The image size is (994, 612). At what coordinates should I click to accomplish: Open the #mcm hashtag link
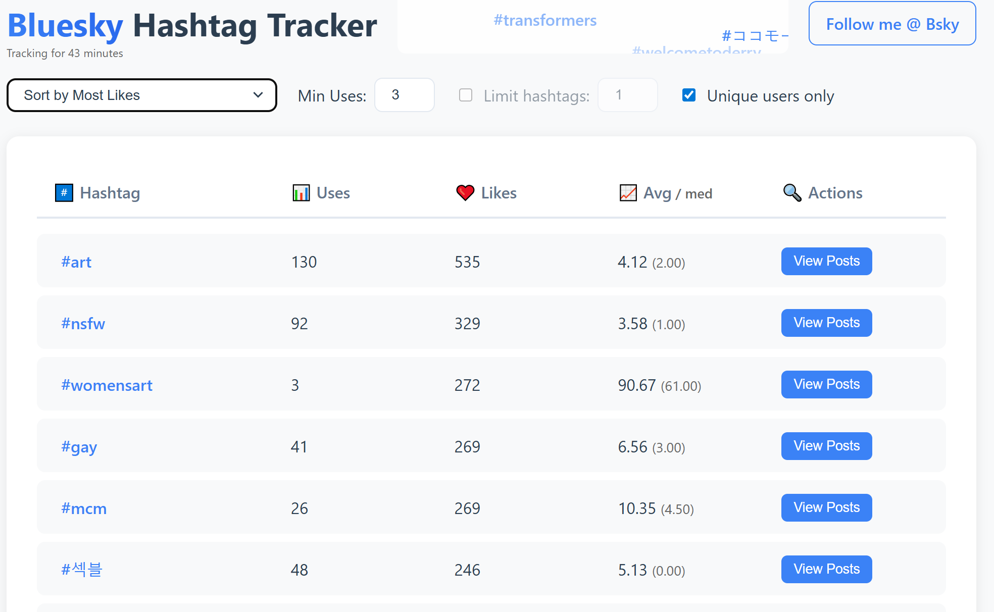[x=84, y=508]
